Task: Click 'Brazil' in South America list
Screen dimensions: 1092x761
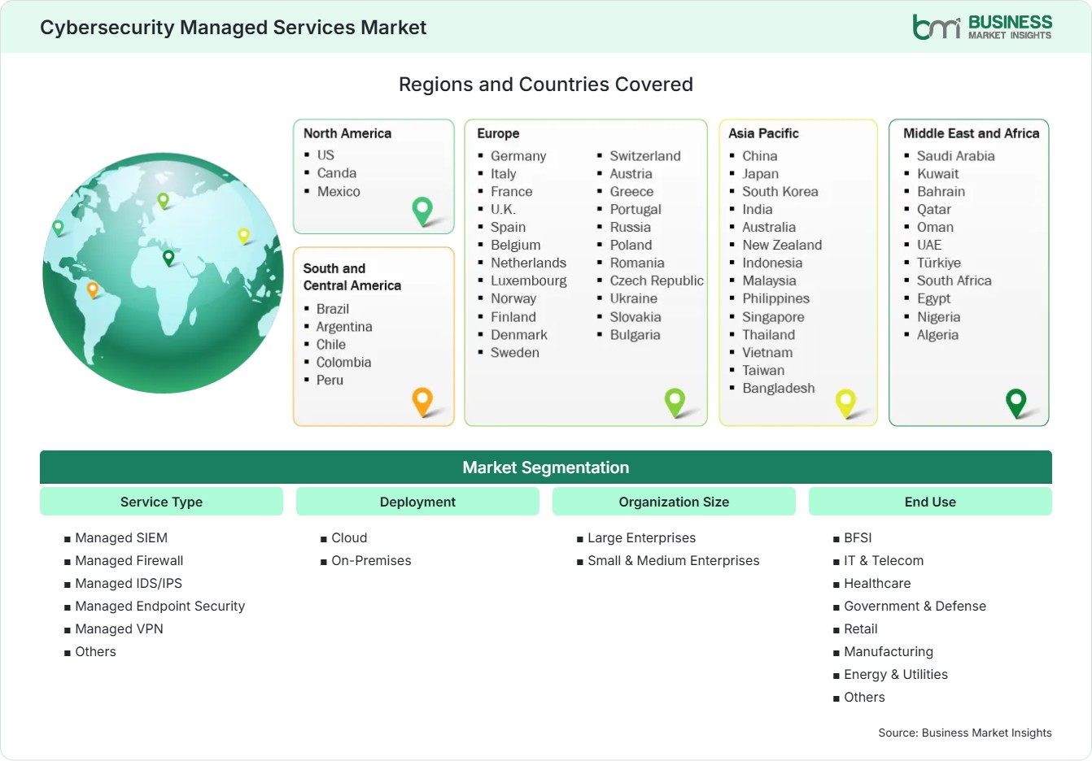Action: [x=333, y=309]
